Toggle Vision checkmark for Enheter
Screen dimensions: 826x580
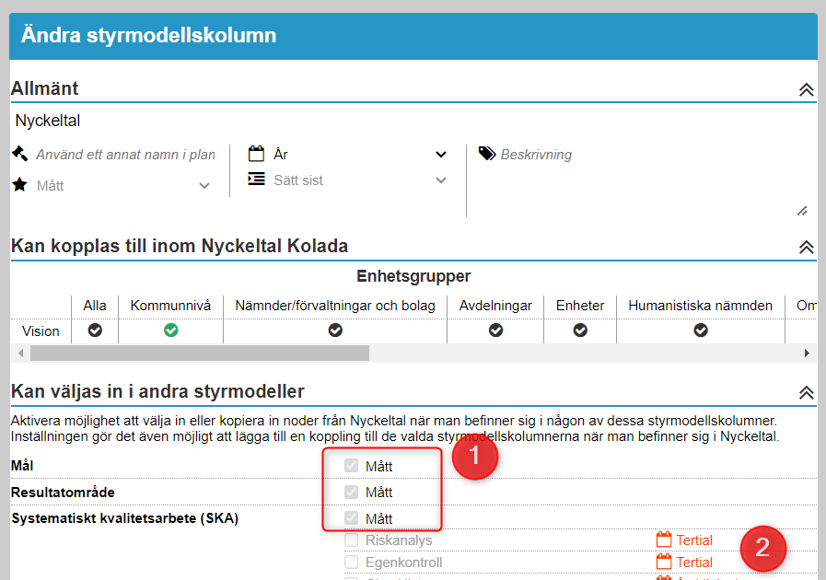click(580, 331)
